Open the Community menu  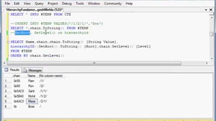tap(113, 4)
